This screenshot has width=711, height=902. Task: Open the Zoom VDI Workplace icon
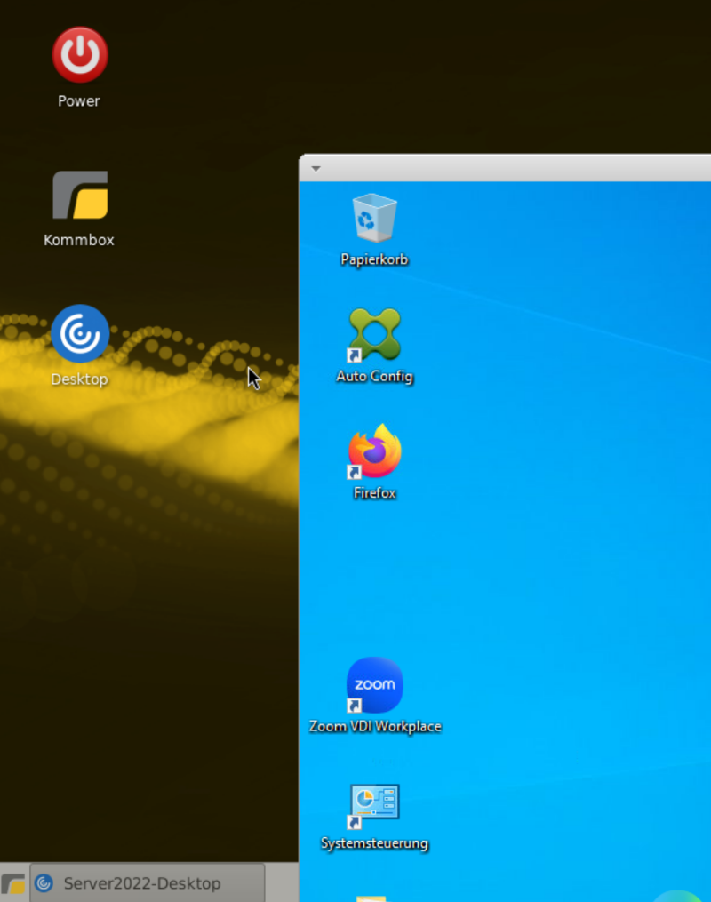(x=374, y=685)
